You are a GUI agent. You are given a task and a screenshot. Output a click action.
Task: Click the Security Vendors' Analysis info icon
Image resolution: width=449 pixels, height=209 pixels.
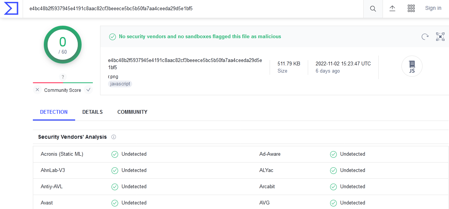(x=113, y=137)
